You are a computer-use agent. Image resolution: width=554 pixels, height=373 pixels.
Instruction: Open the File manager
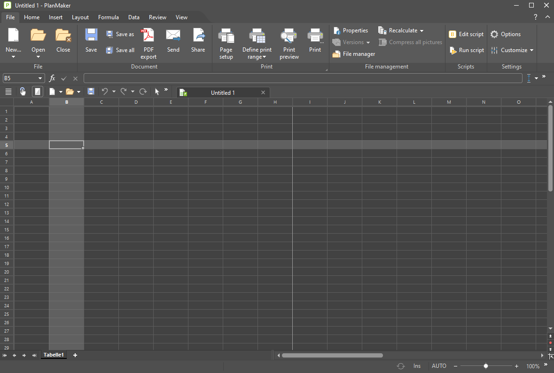(x=354, y=54)
